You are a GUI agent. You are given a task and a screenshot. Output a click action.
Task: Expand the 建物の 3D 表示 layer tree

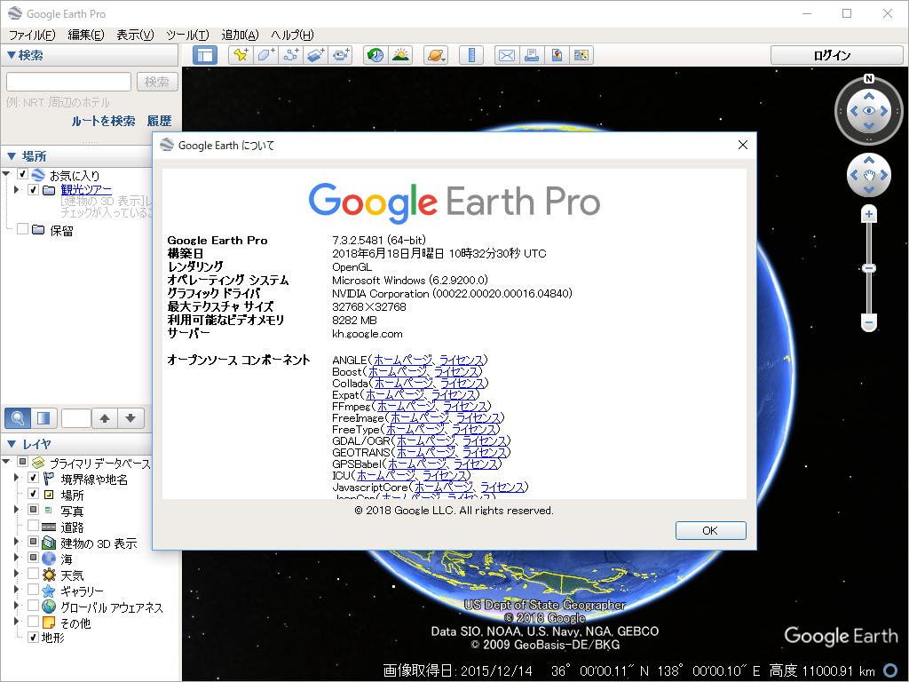tap(18, 542)
